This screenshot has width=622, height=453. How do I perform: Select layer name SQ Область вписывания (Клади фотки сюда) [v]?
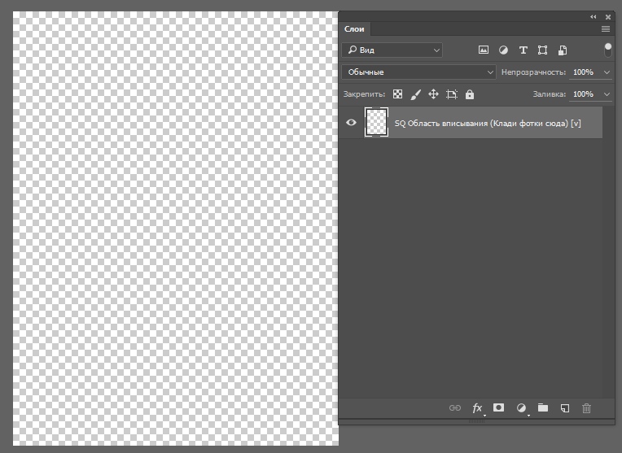pos(488,124)
